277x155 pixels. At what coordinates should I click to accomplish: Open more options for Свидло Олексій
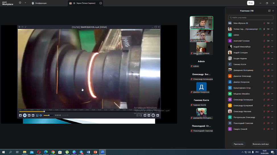(272, 129)
